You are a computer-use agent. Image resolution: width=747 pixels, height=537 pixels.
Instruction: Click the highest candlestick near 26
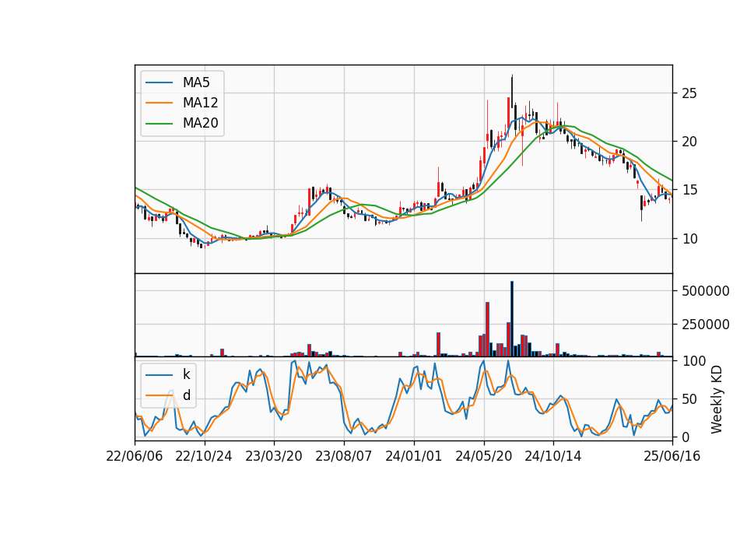click(x=512, y=93)
